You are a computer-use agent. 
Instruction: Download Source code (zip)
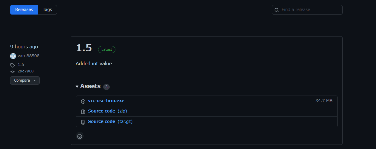coord(101,111)
